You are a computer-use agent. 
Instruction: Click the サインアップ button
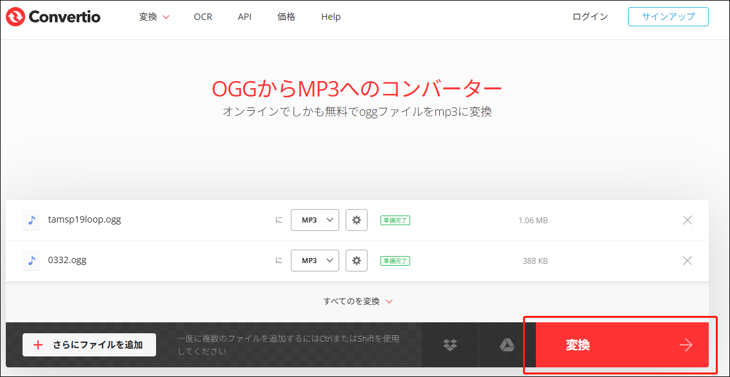tap(668, 17)
